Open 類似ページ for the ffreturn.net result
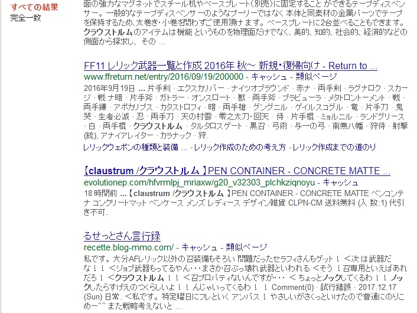The image size is (417, 313). coord(316,77)
